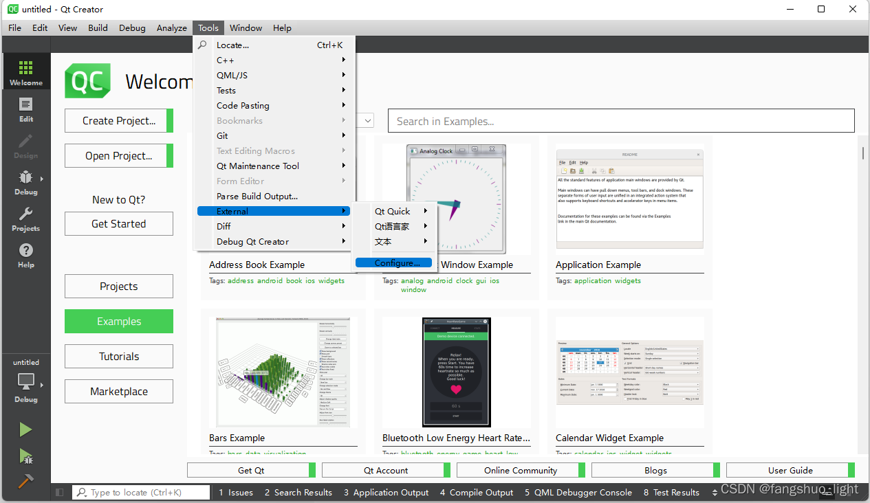Start debugging with play-bug icon

click(x=25, y=456)
